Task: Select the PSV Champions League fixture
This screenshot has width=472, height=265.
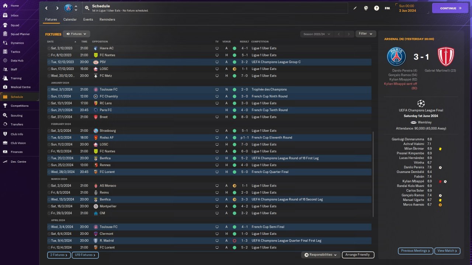Action: tap(209, 62)
